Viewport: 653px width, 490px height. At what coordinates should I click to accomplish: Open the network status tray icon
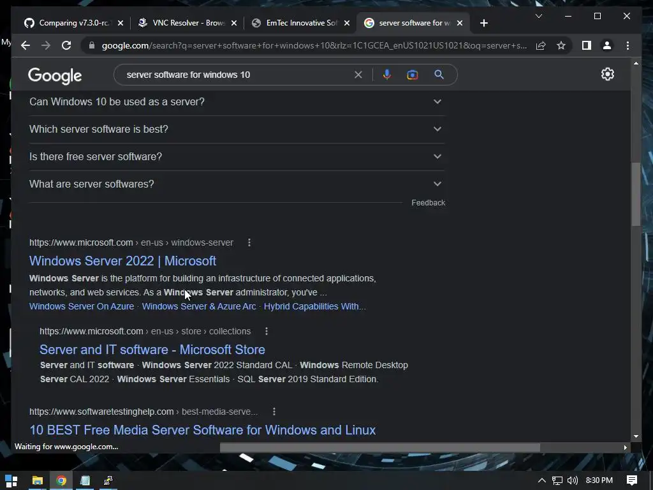(557, 480)
